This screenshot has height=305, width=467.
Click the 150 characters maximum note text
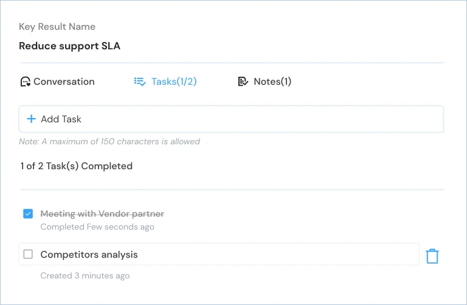109,141
